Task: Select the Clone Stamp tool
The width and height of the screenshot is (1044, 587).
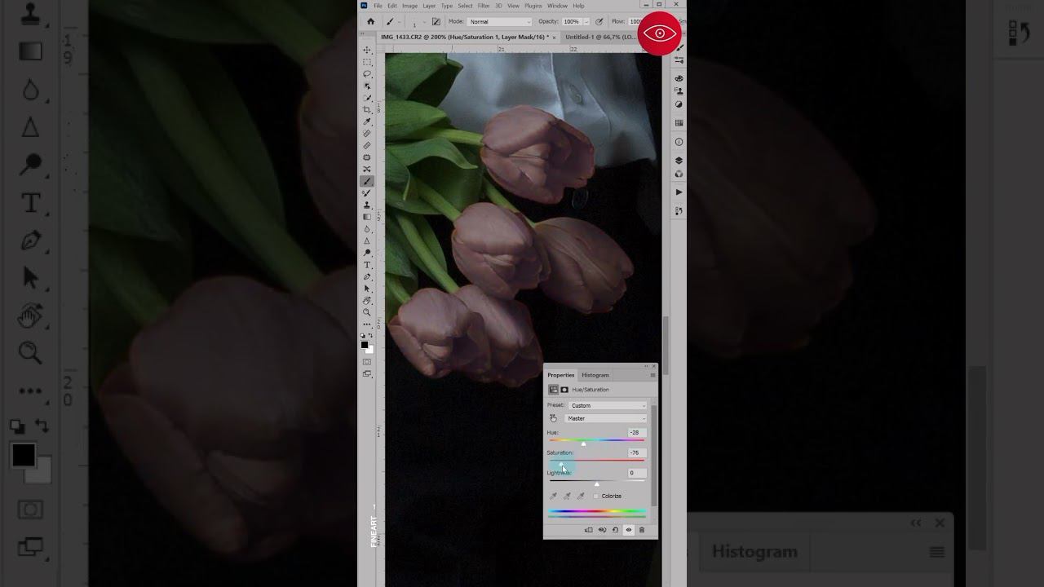Action: tap(367, 205)
